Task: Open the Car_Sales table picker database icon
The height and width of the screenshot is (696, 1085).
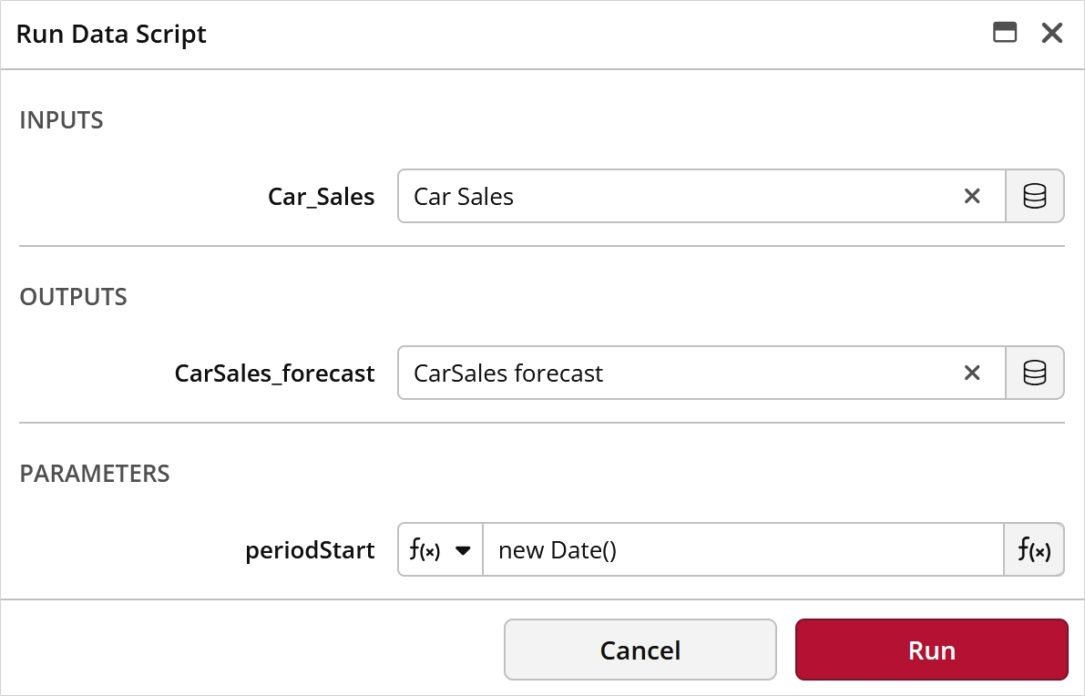Action: coord(1035,197)
